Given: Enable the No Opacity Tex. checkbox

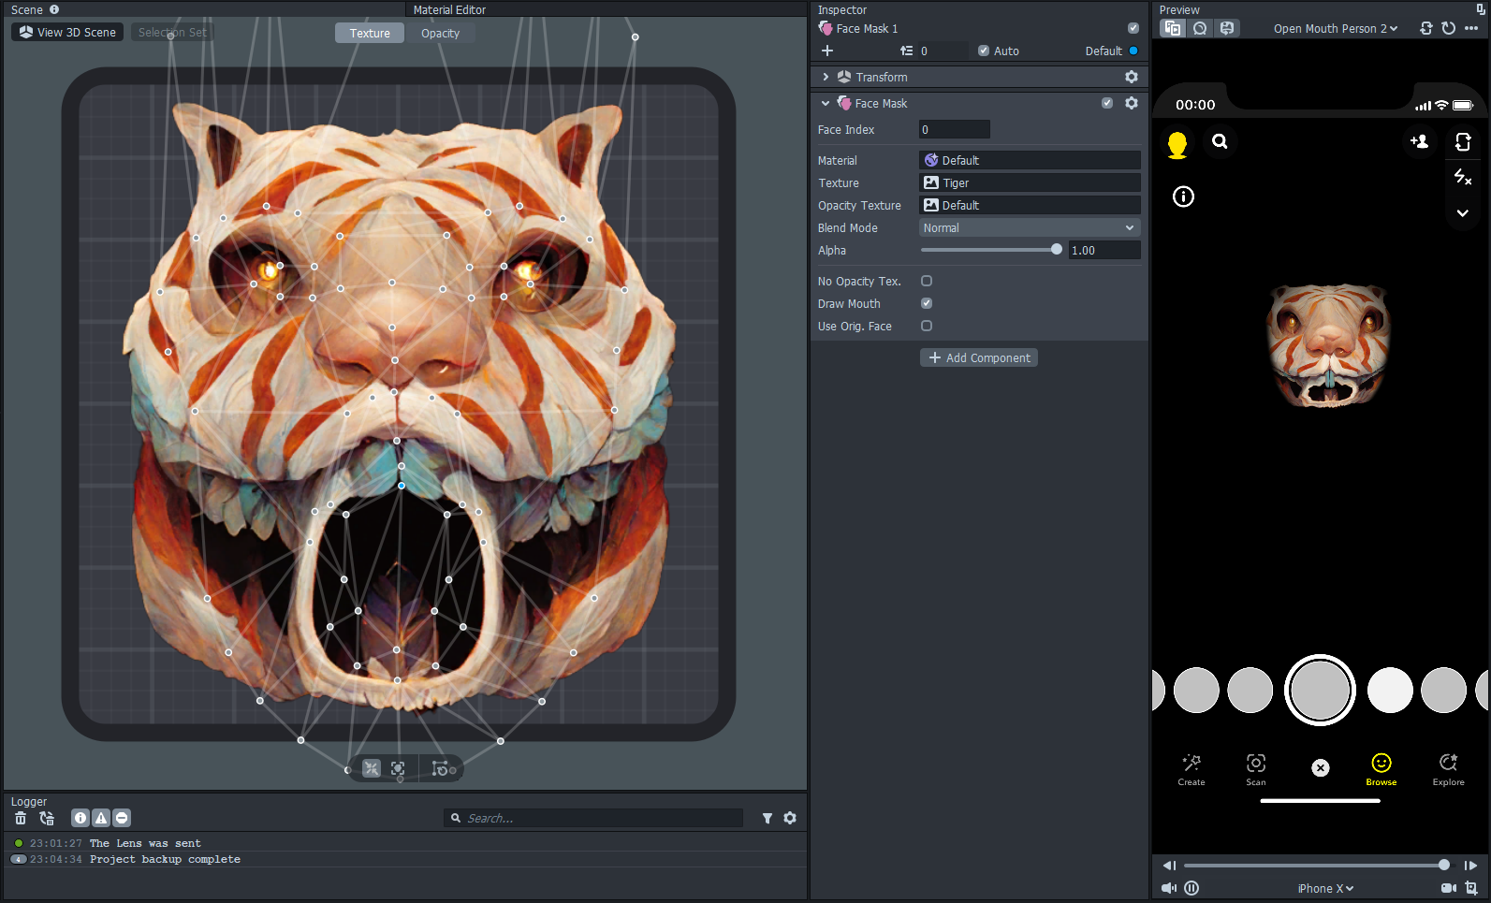Looking at the screenshot, I should [927, 281].
